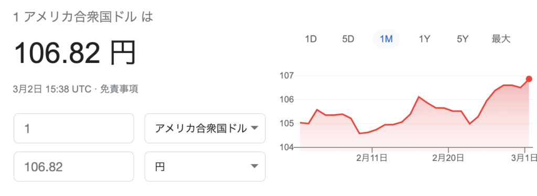Click the 3月1日 date label on axis
This screenshot has height=196, width=537.
(x=524, y=158)
